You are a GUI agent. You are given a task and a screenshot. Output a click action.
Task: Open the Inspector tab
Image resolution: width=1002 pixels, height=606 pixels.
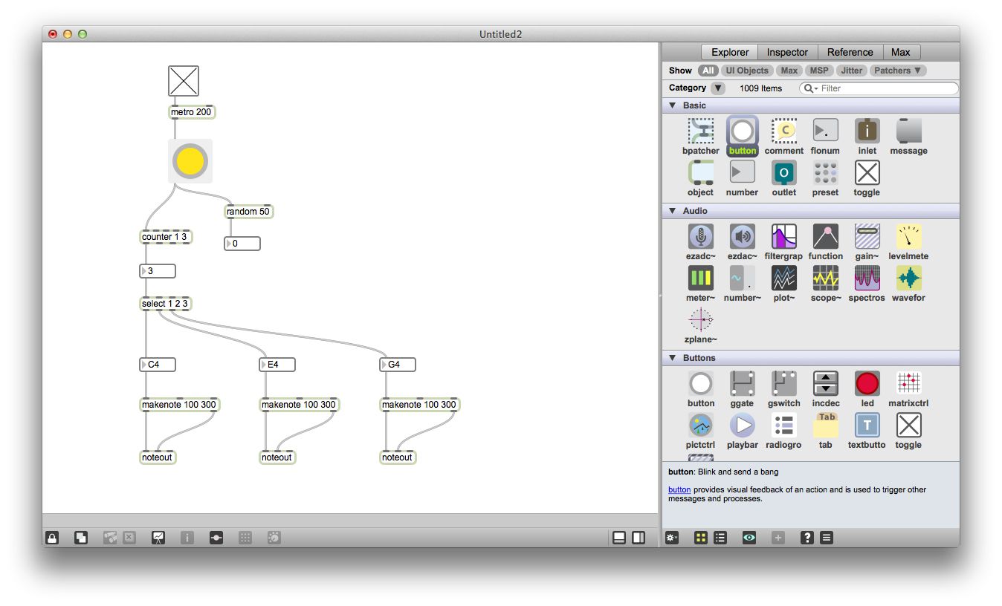pos(787,52)
